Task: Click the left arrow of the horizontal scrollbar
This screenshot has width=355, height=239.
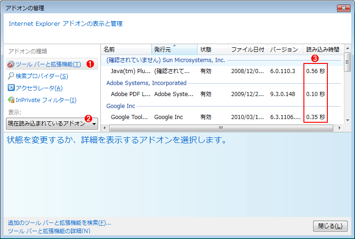Action: 105,128
